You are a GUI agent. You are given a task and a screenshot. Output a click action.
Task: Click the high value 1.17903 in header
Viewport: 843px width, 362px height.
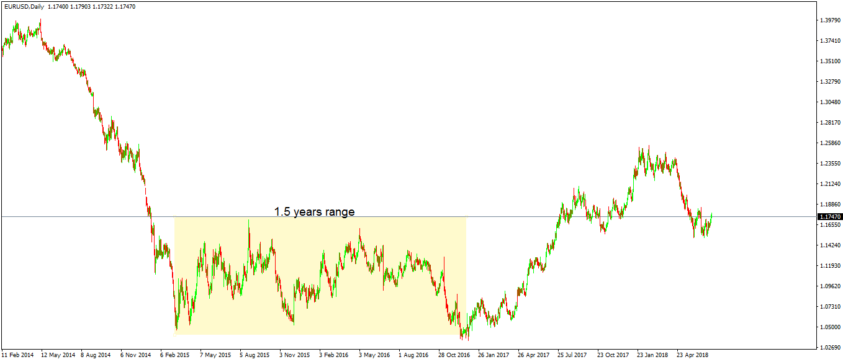tap(81, 6)
